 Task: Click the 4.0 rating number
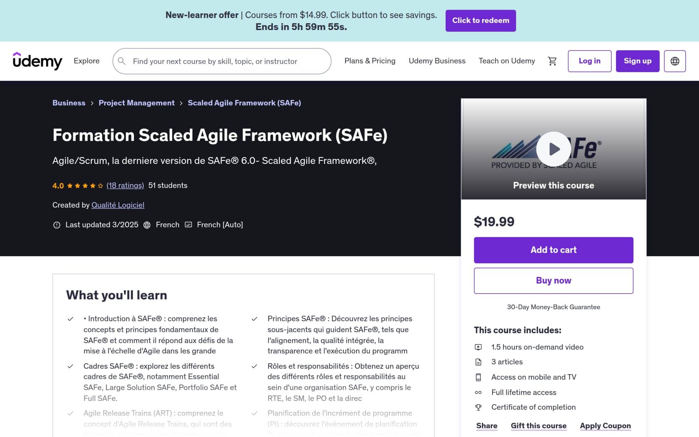(x=58, y=186)
